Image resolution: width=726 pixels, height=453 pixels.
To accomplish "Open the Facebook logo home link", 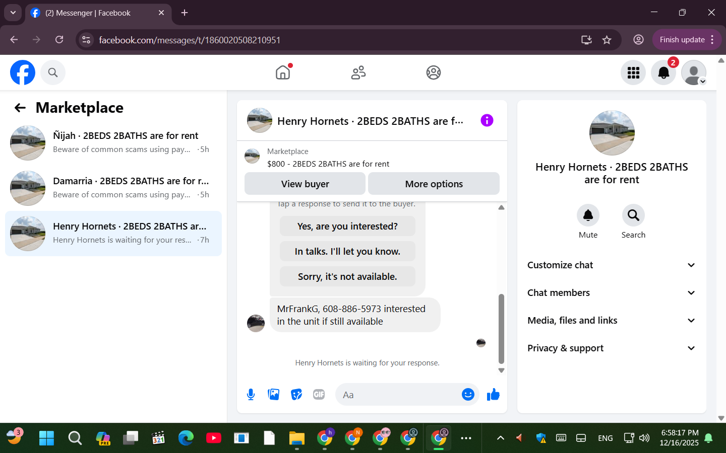I will coord(23,72).
